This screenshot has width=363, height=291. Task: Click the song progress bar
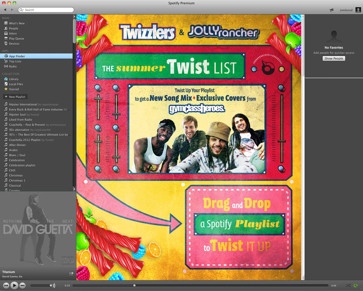(200, 285)
